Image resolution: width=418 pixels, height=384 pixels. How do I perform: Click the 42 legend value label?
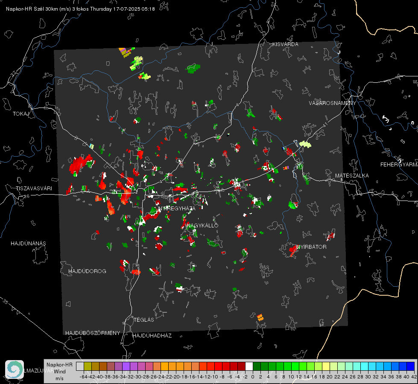414,377
